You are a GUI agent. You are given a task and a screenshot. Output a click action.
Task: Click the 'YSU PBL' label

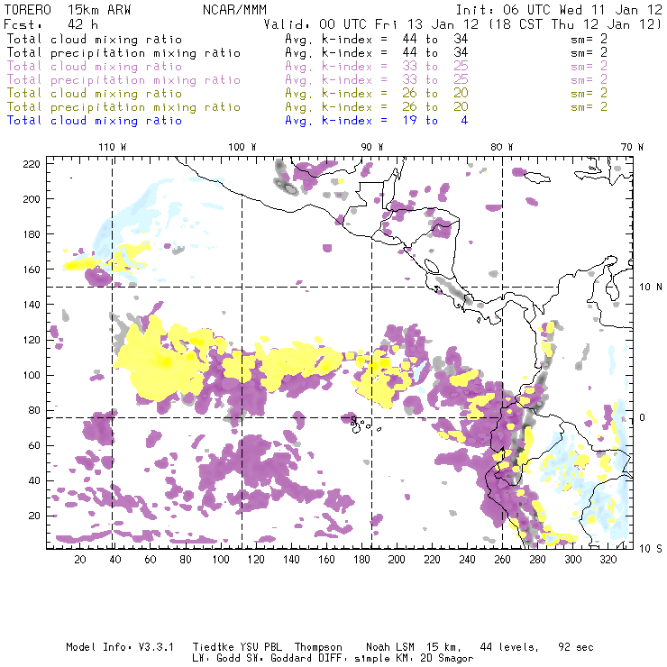(x=260, y=647)
